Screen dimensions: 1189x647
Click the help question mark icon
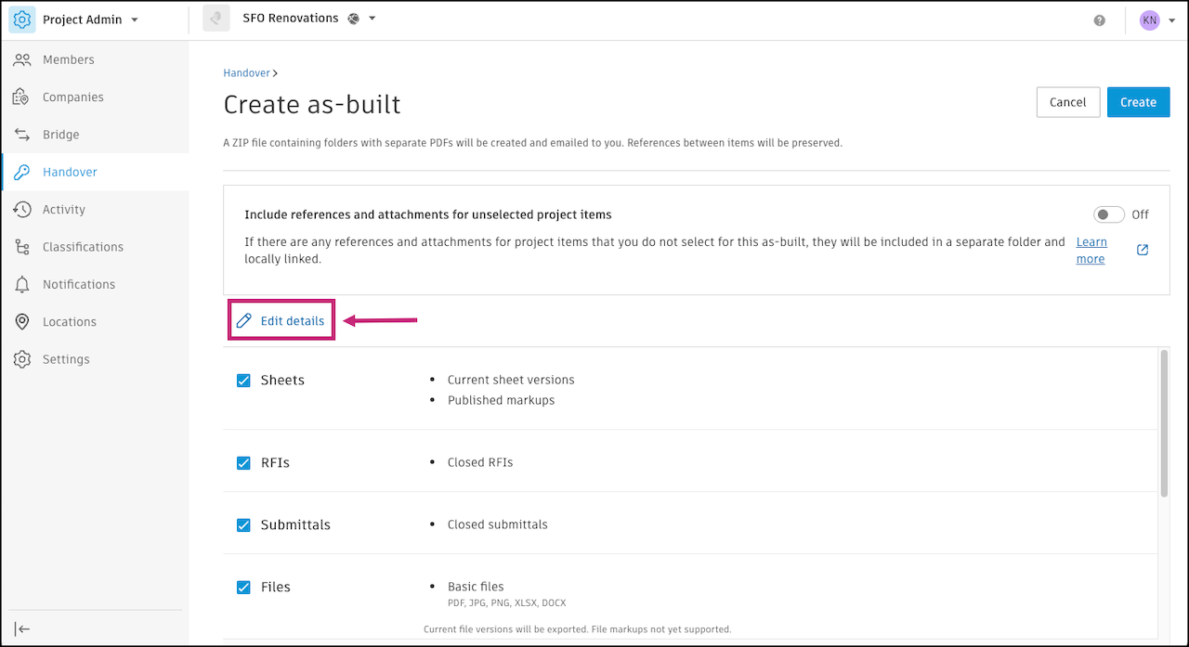point(1100,20)
